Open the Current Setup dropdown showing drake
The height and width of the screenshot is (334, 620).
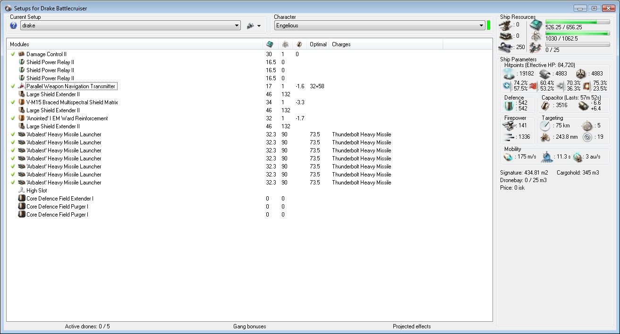pyautogui.click(x=130, y=25)
